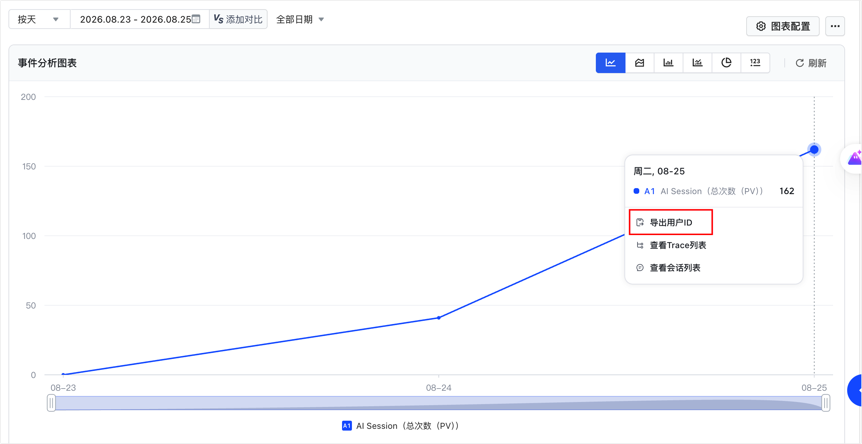The height and width of the screenshot is (444, 862).
Task: Select 查看会话列表 in the tooltip menu
Action: point(668,268)
